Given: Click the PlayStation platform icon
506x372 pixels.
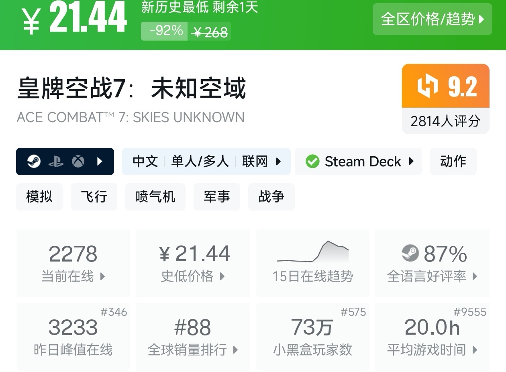Looking at the screenshot, I should point(56,161).
